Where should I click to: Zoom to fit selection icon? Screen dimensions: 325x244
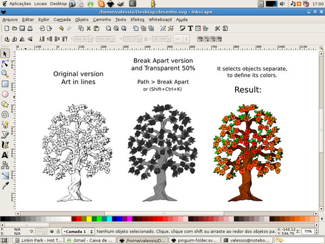point(108,28)
